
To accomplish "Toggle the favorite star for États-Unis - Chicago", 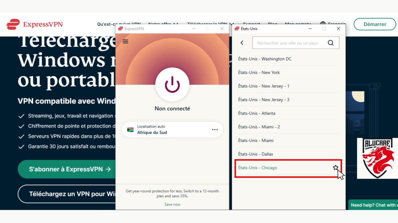I will coord(336,168).
